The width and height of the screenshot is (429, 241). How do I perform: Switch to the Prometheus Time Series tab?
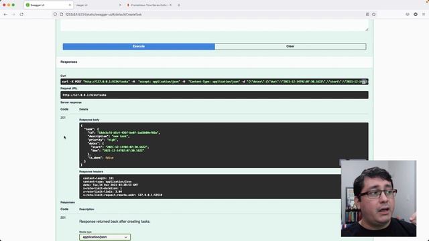149,5
